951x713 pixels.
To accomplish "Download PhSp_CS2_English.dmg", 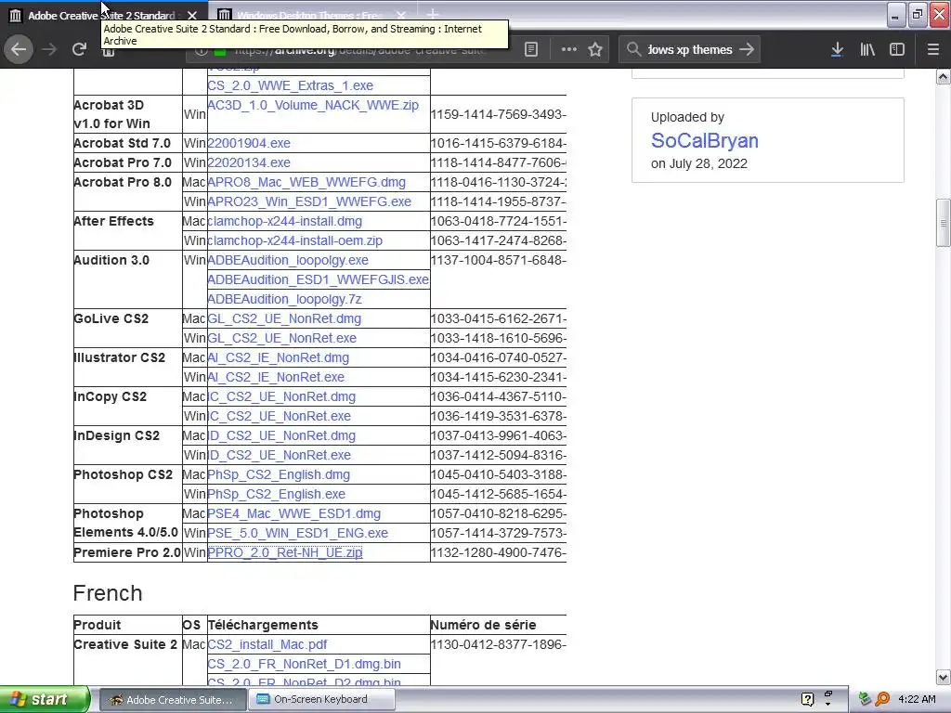I will (x=279, y=474).
